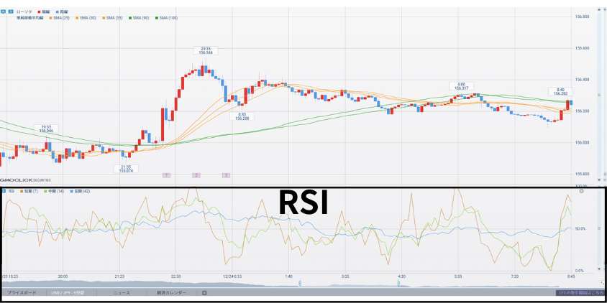Click the add-tab plus icon after 経済カレンダー

coord(204,293)
